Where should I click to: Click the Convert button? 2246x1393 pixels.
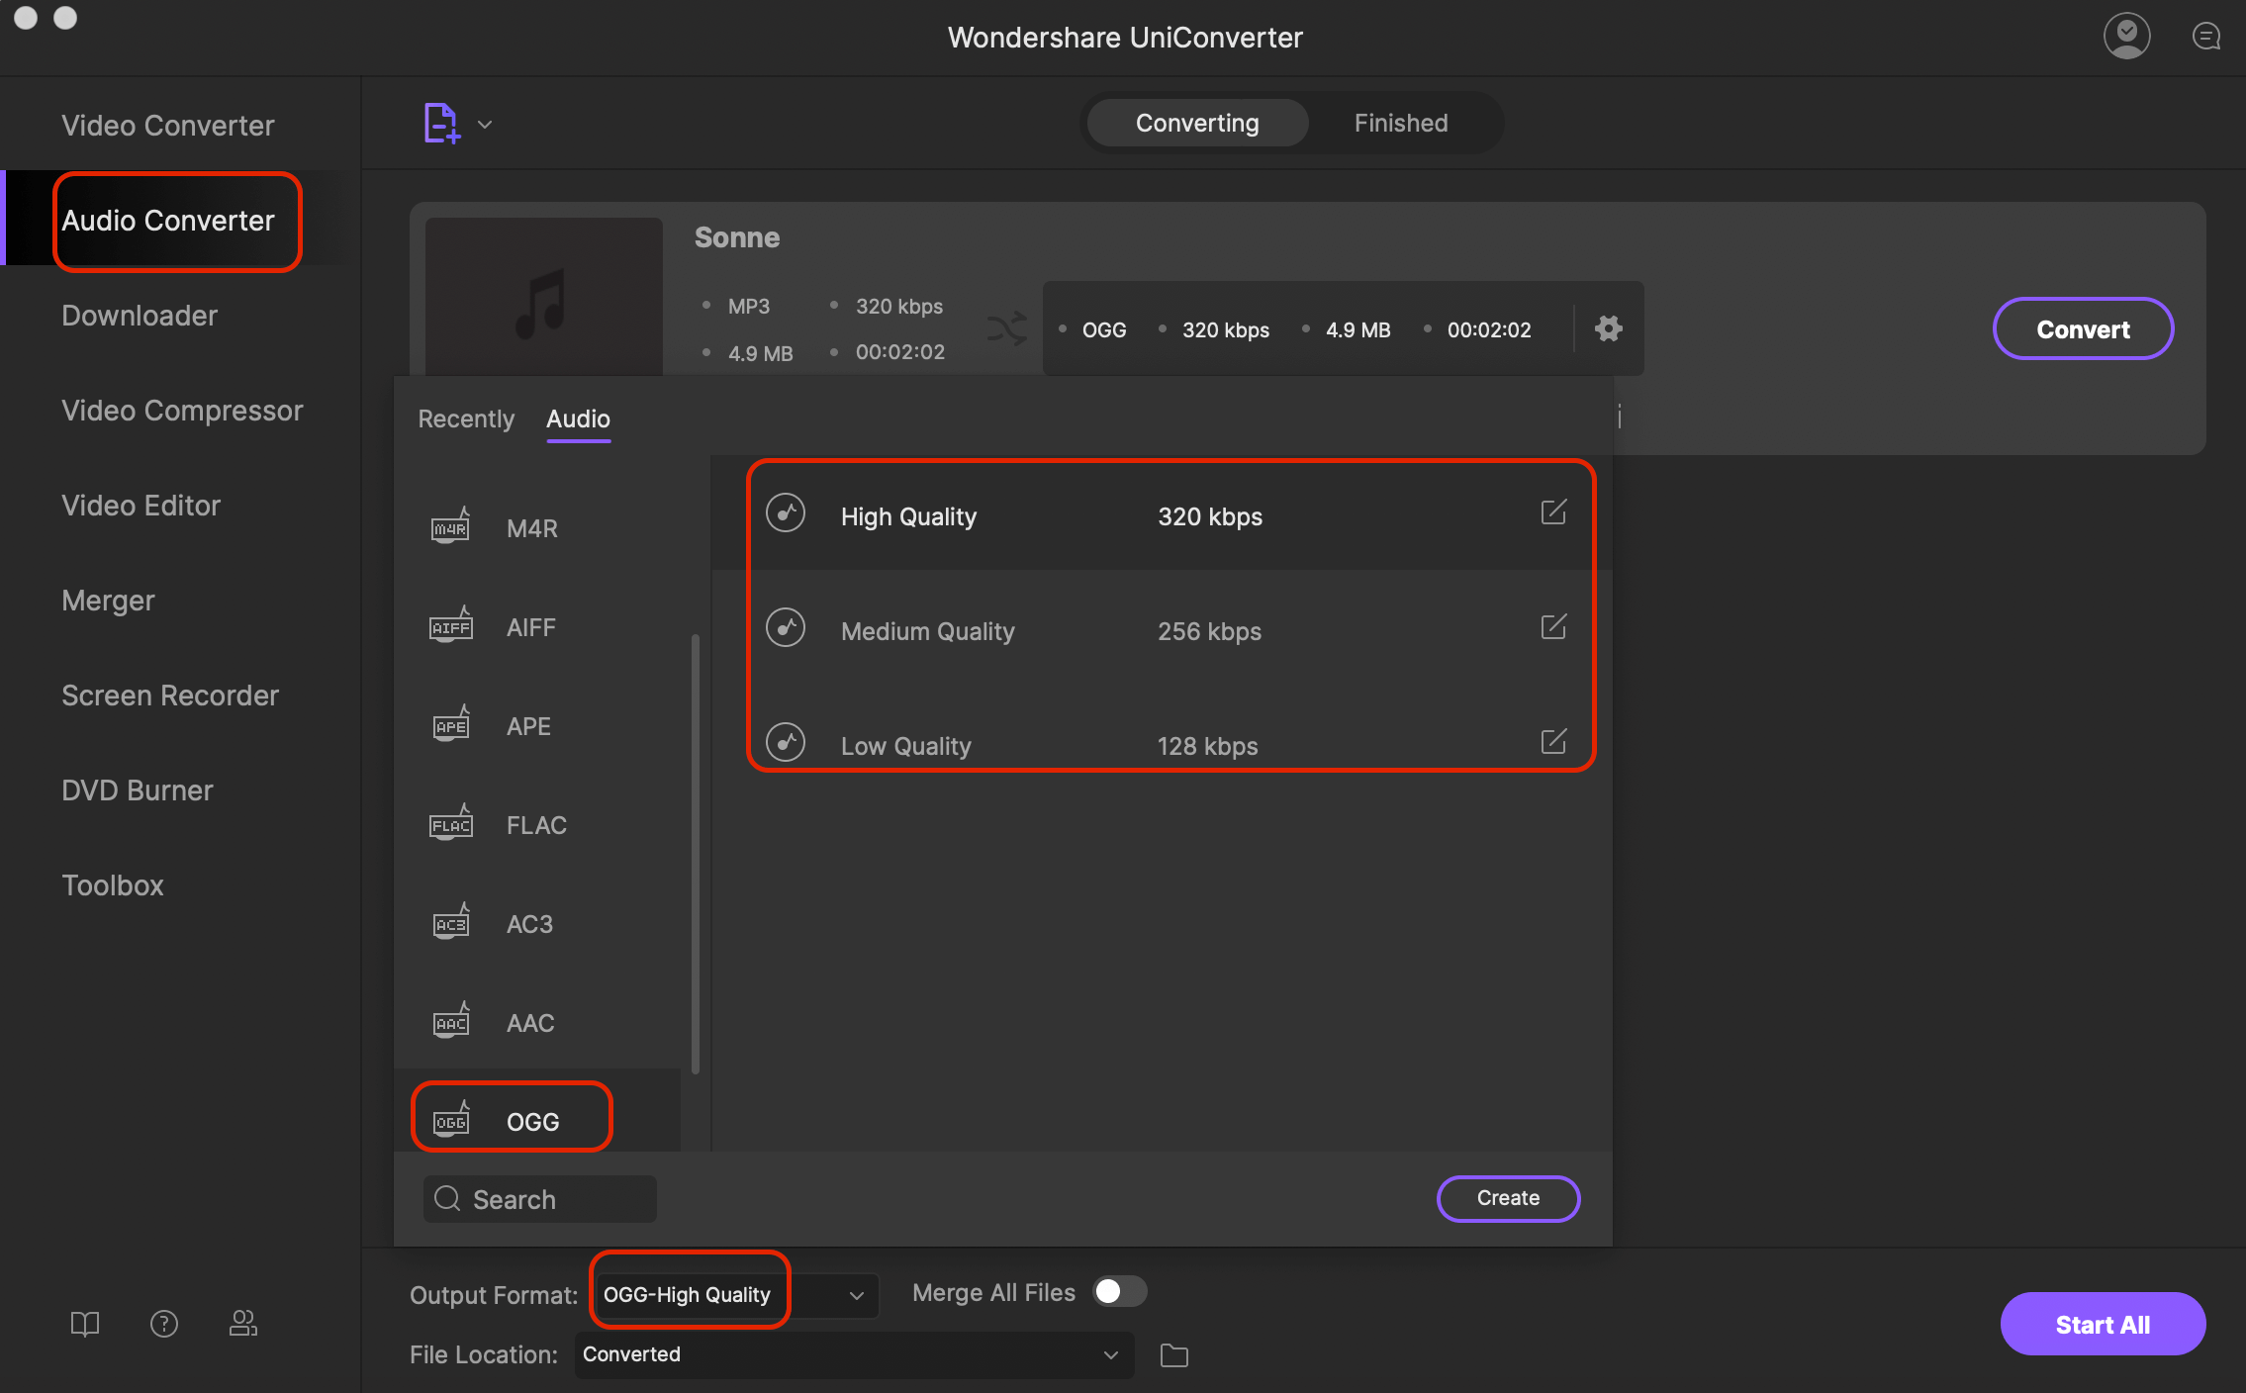pos(2081,327)
